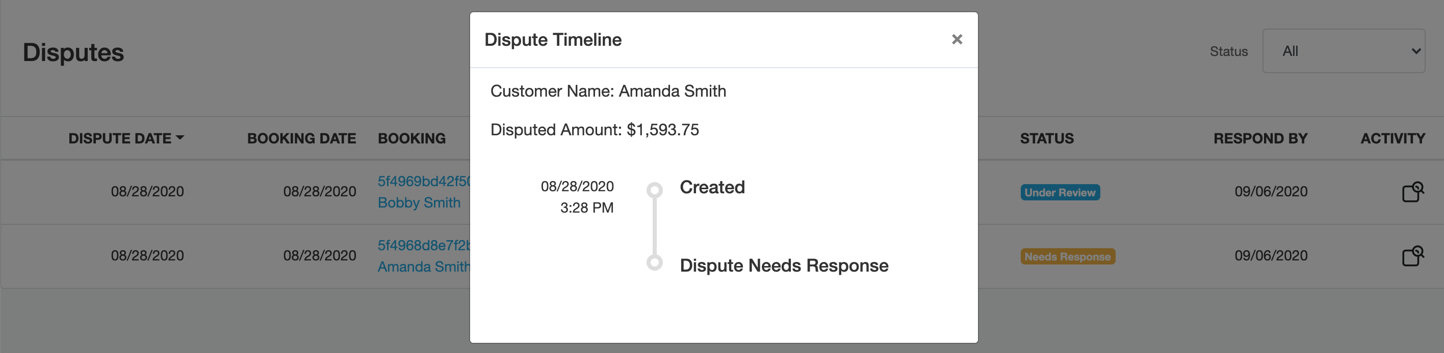Click the Created timeline marker circle
1444x353 pixels.
coord(654,190)
